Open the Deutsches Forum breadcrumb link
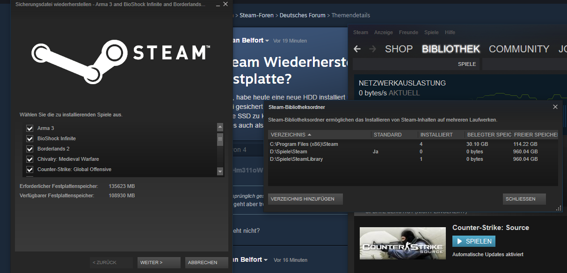 click(303, 15)
